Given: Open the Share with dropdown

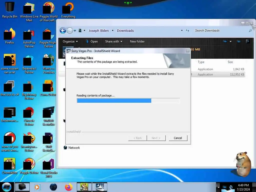Looking at the screenshot, I should tap(114, 41).
